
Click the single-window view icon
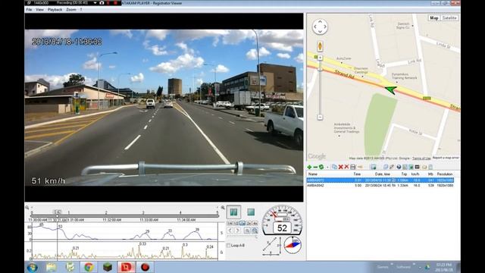tap(247, 231)
